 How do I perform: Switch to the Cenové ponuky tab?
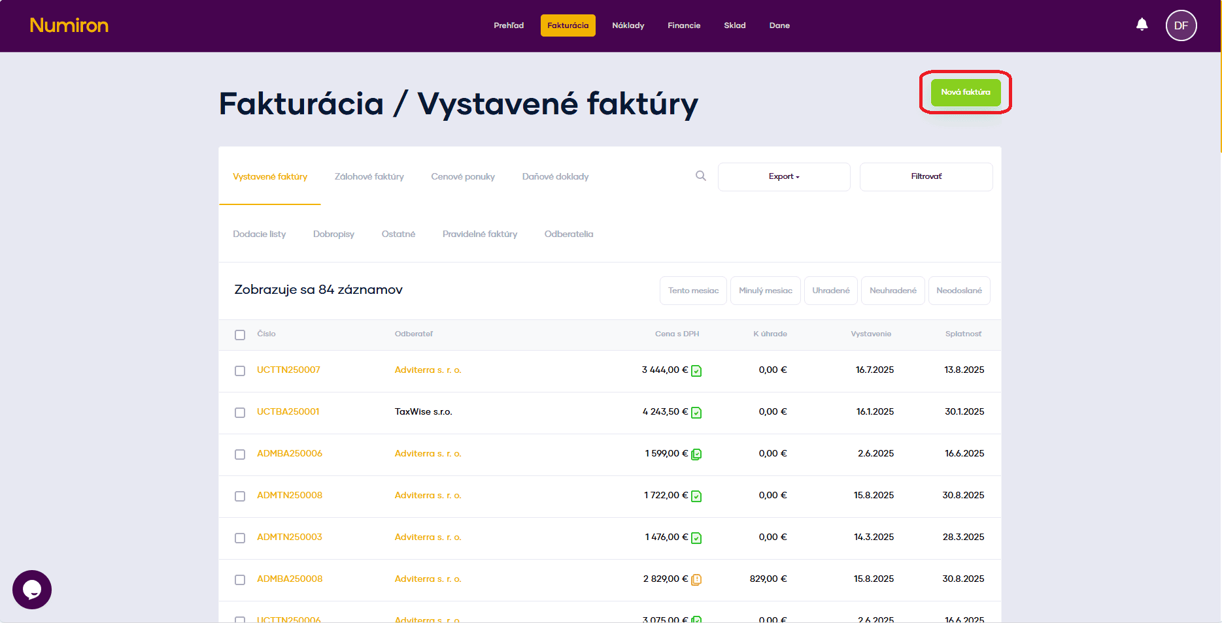pyautogui.click(x=462, y=176)
